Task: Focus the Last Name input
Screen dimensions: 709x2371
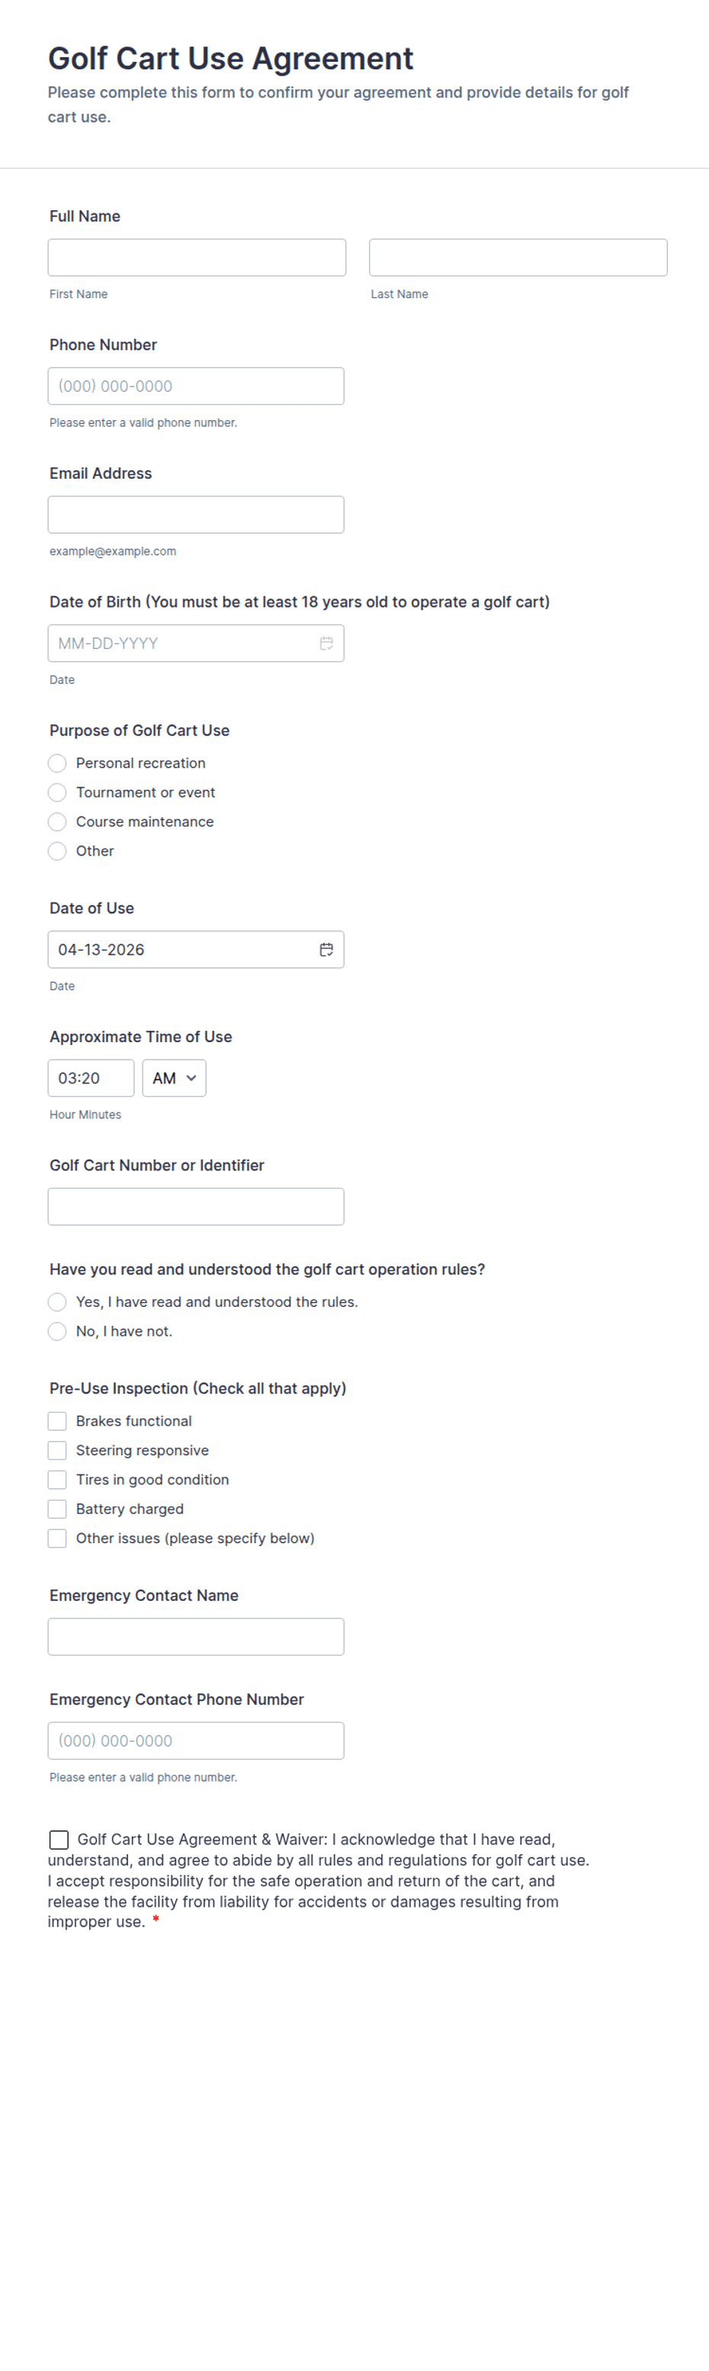Action: (518, 258)
